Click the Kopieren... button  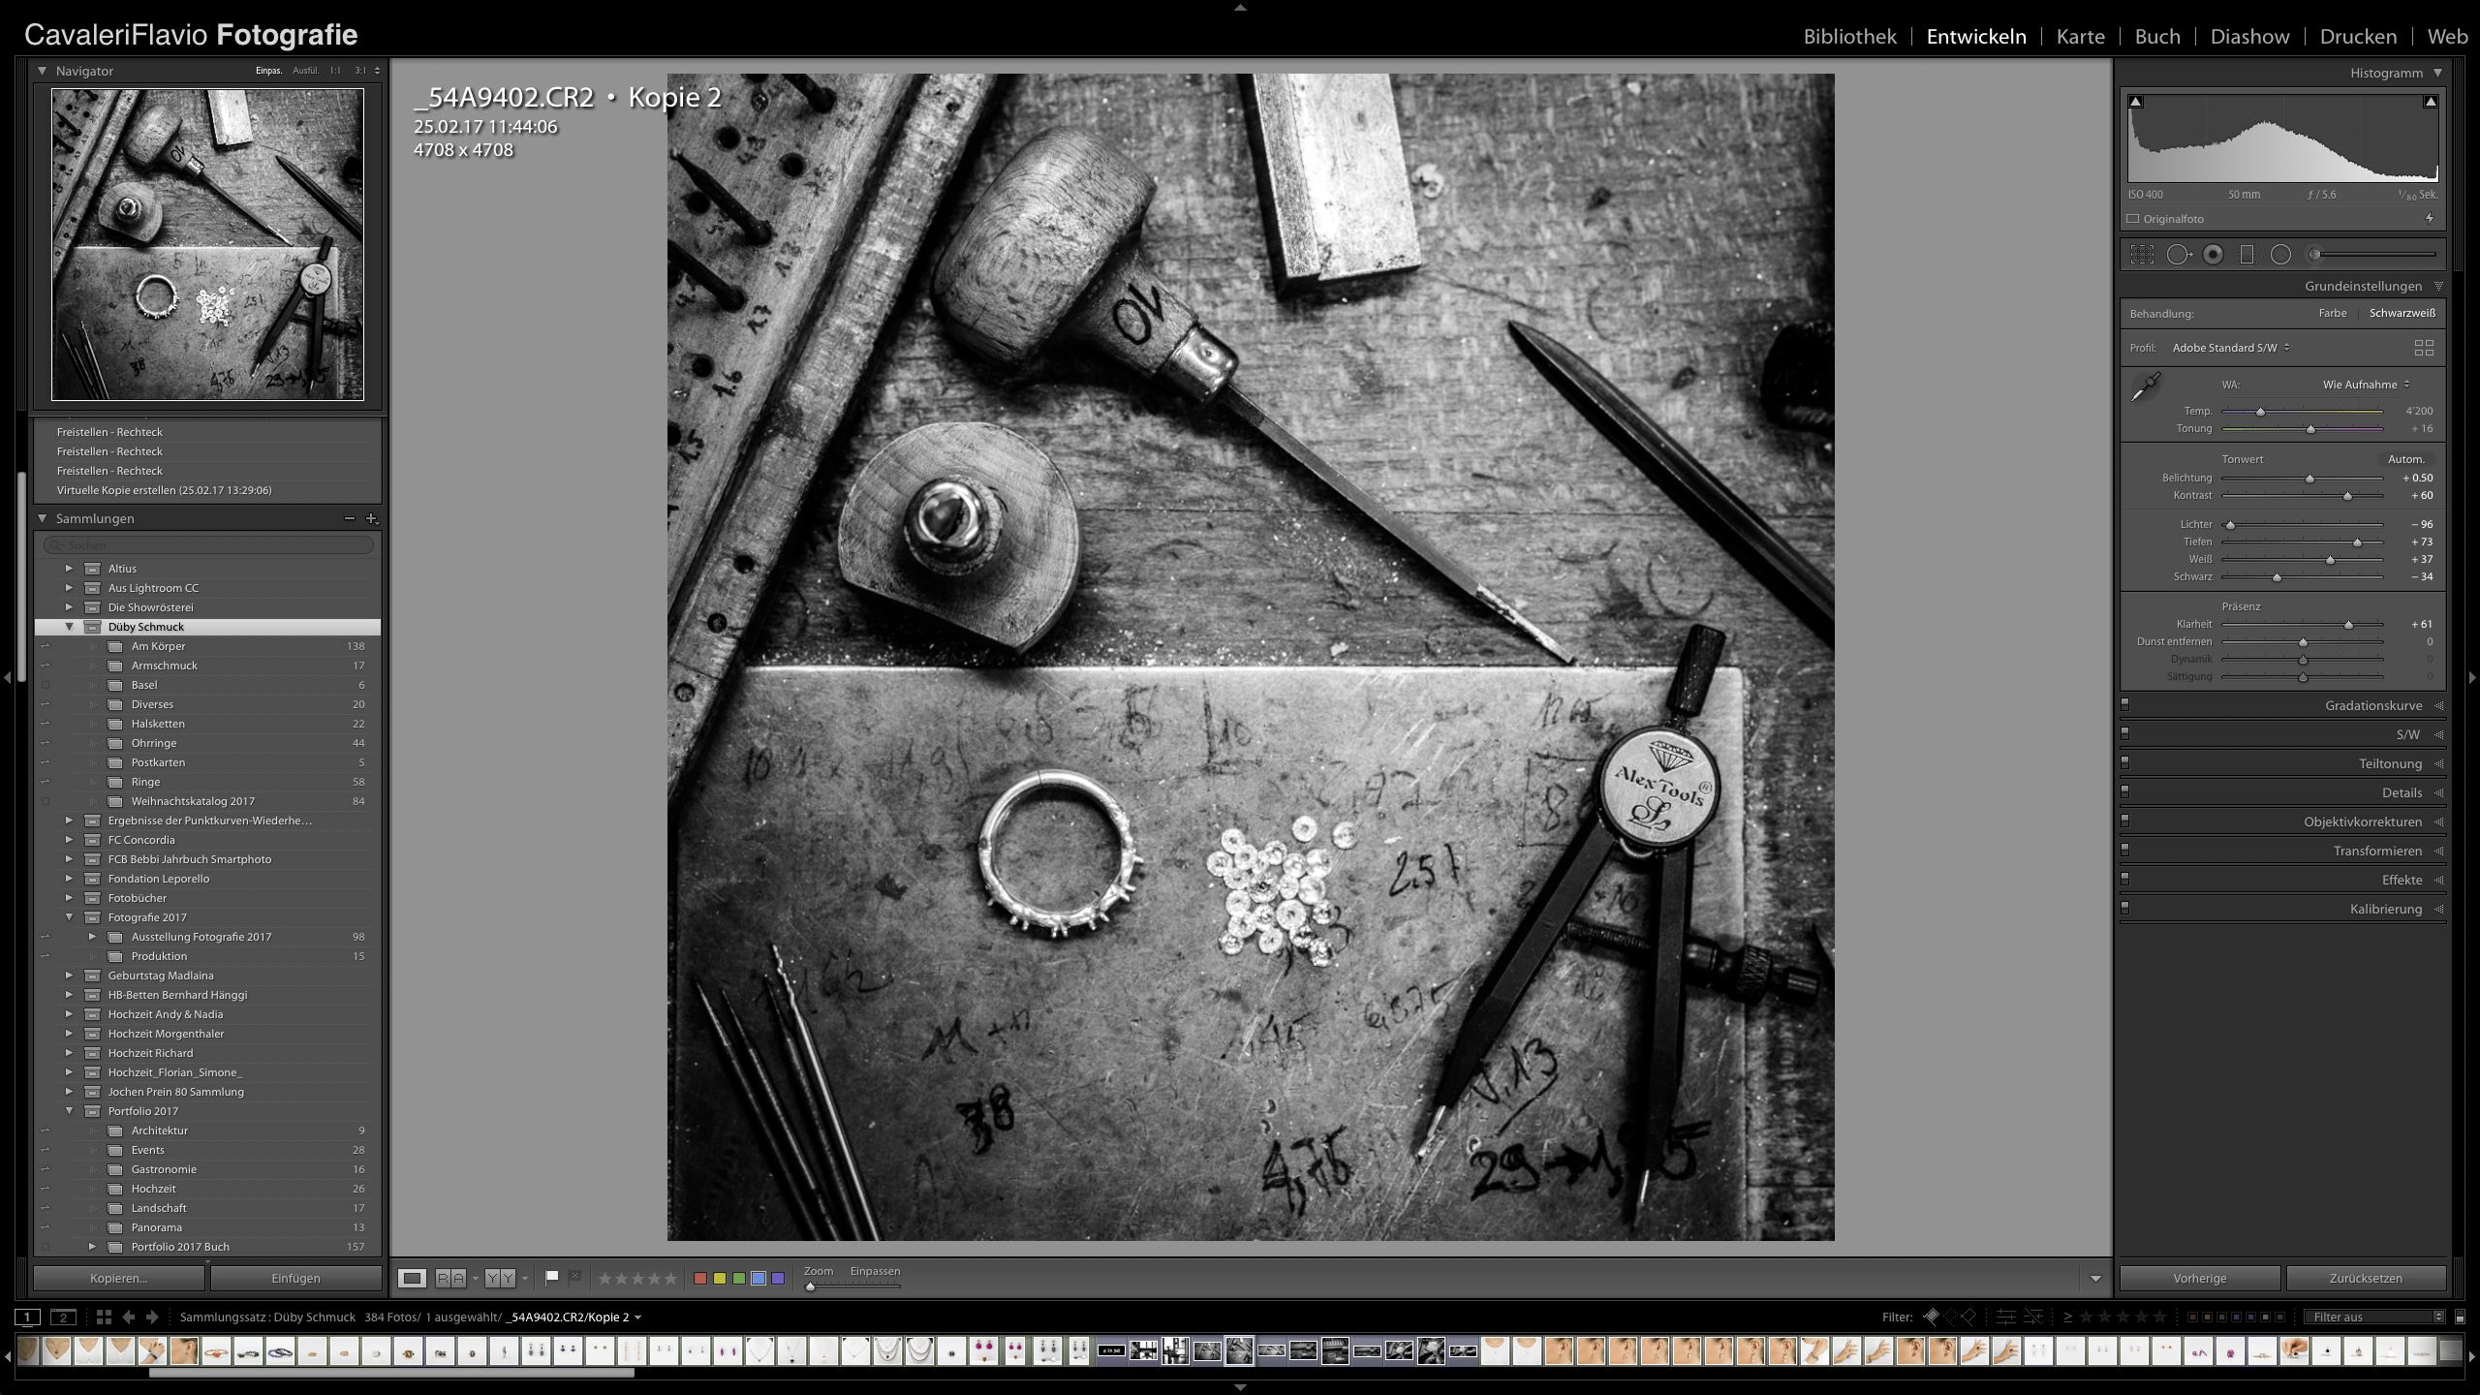(x=119, y=1279)
